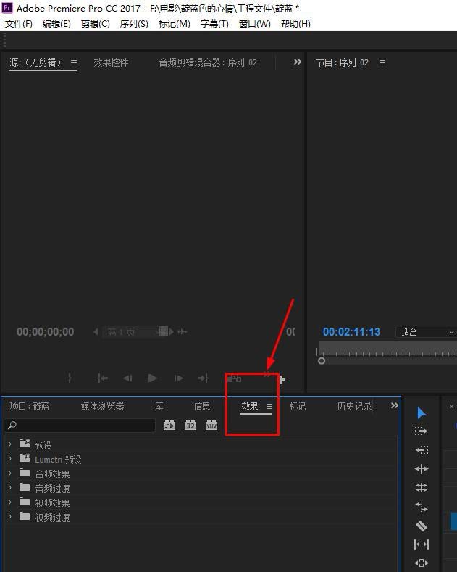The image size is (457, 572).
Task: Open the 适合 zoom level dropdown
Action: (x=427, y=332)
